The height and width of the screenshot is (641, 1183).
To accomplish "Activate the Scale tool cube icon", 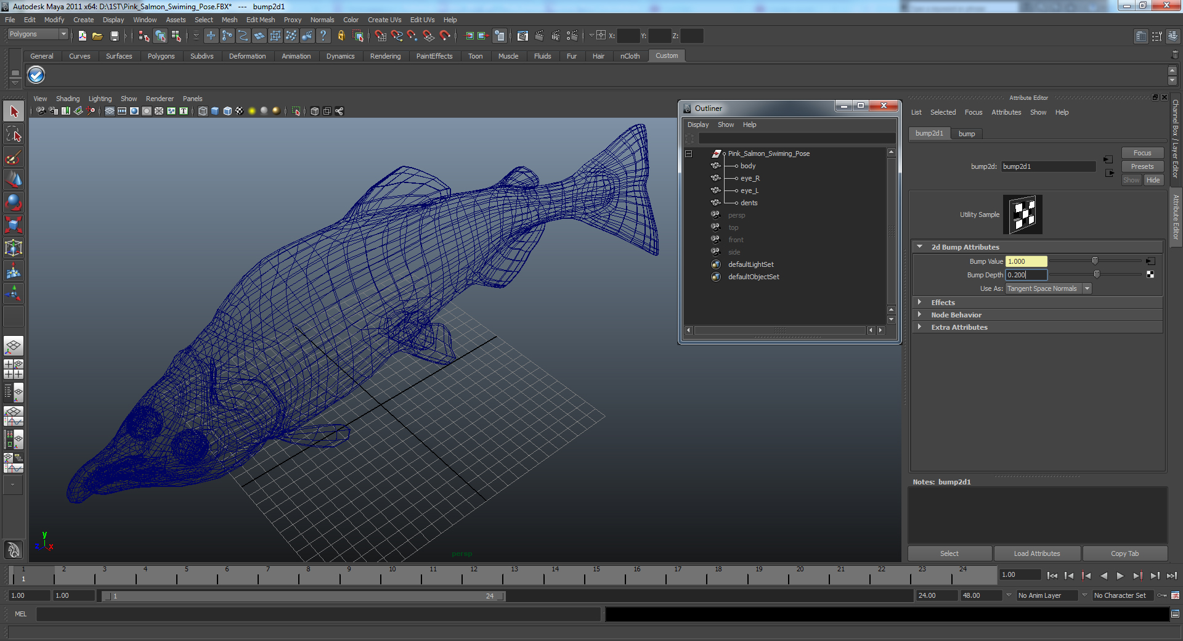I will 14,225.
